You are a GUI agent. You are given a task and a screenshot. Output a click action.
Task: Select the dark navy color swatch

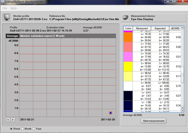click(x=128, y=105)
